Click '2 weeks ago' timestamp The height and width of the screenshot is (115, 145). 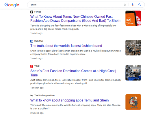37,113
